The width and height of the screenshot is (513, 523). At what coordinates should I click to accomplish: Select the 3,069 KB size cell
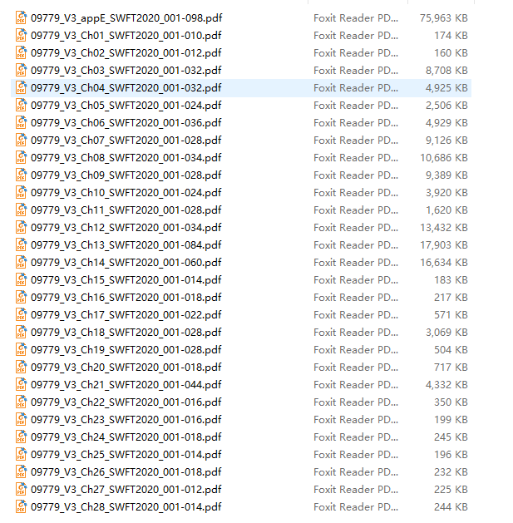tap(446, 333)
